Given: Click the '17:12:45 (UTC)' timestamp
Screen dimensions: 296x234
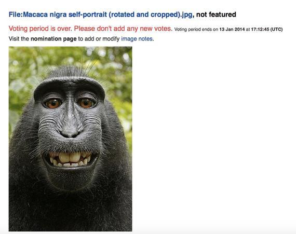Looking at the screenshot, I should 267,30.
